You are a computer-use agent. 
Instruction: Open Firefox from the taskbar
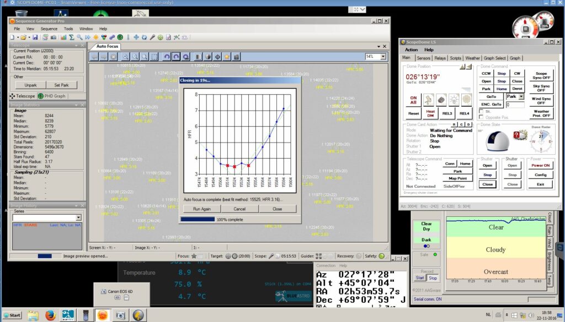tap(50, 315)
